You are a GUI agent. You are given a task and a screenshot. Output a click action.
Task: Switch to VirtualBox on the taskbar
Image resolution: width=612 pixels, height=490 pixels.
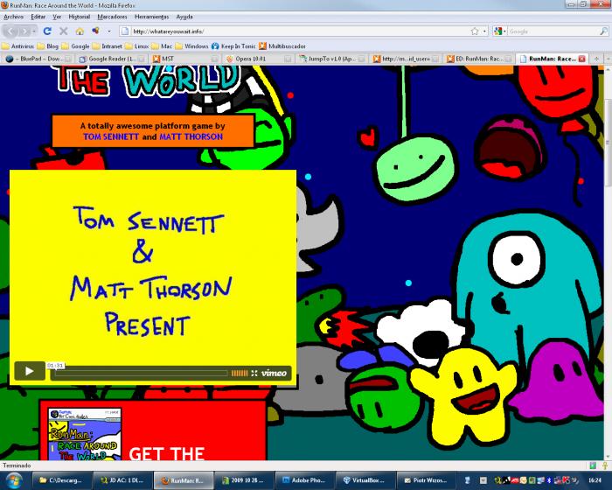point(366,480)
